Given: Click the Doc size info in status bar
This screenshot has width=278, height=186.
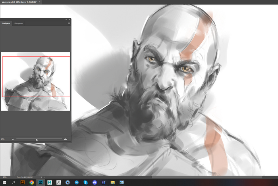Looking at the screenshot, I should pyautogui.click(x=25, y=177).
